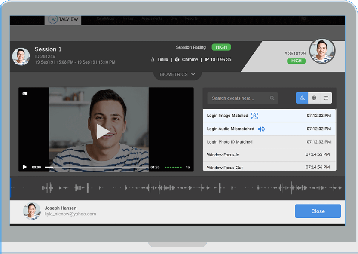Open the 1x playback speed selector

(188, 167)
